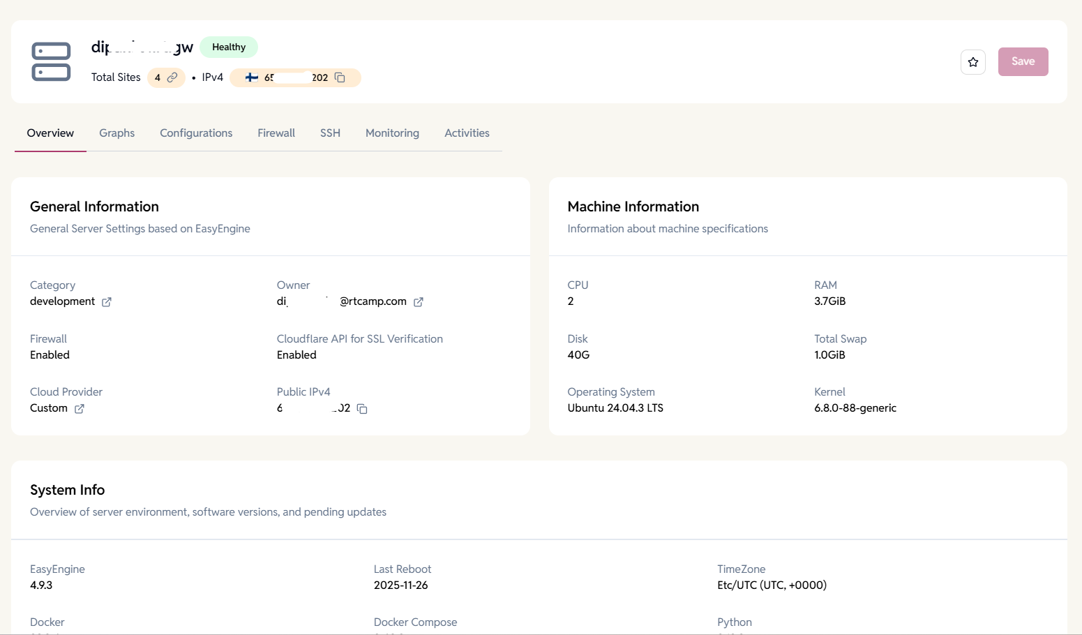This screenshot has height=635, width=1082.
Task: Select the Overview tab
Action: 50,133
